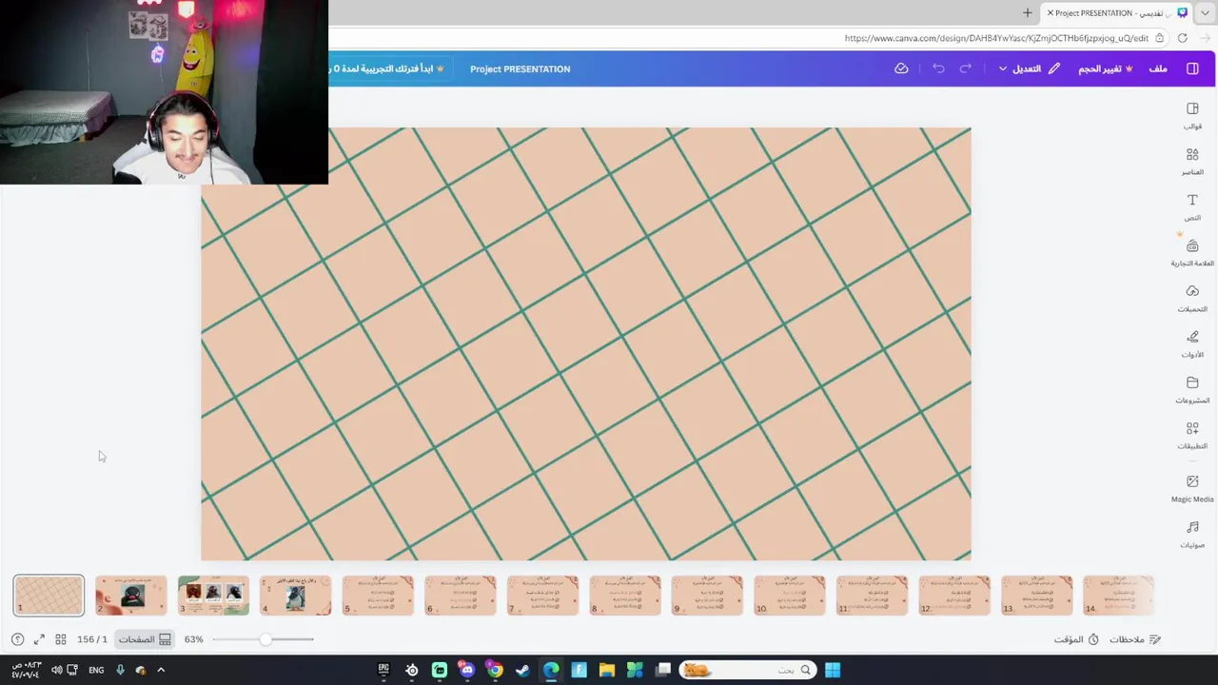The width and height of the screenshot is (1218, 685).
Task: Toggle the Canva side panel icon in header
Action: (1192, 68)
